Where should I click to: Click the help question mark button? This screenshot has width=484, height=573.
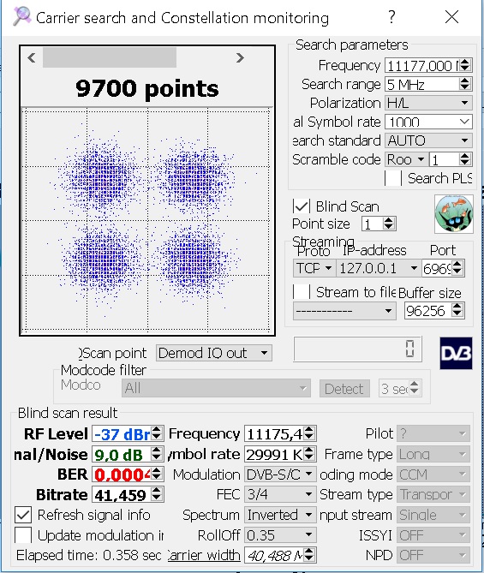pos(391,17)
